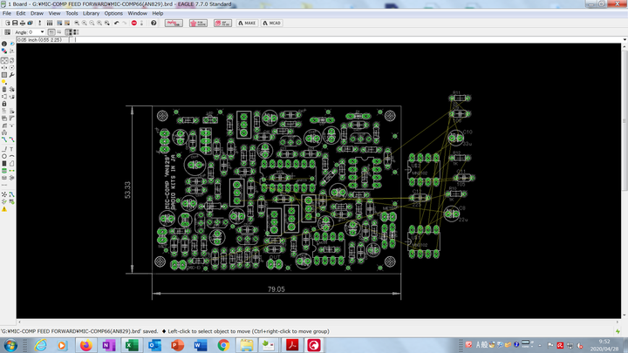Open Excel from the Windows taskbar
The image size is (628, 353).
tap(131, 345)
